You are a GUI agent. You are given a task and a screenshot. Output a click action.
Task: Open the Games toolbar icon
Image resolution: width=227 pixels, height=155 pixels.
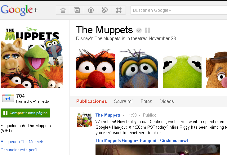(119, 10)
